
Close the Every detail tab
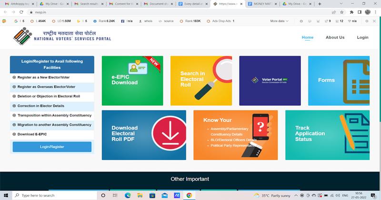point(207,4)
